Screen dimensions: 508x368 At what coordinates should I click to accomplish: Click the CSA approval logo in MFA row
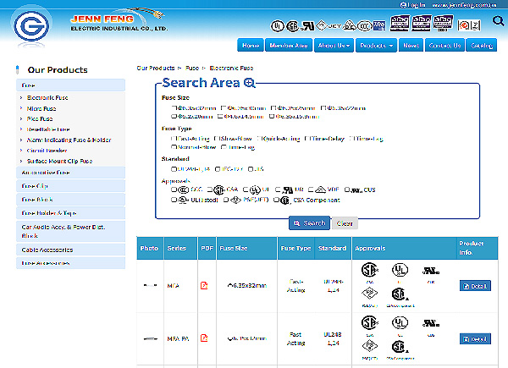point(369,272)
